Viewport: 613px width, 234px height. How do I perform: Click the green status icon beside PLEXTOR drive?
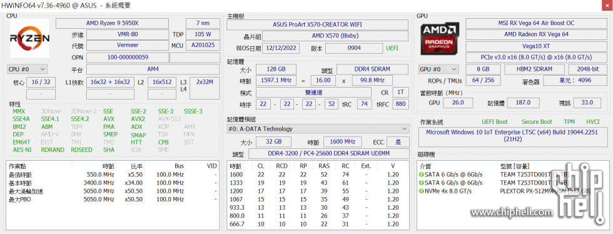[421, 191]
